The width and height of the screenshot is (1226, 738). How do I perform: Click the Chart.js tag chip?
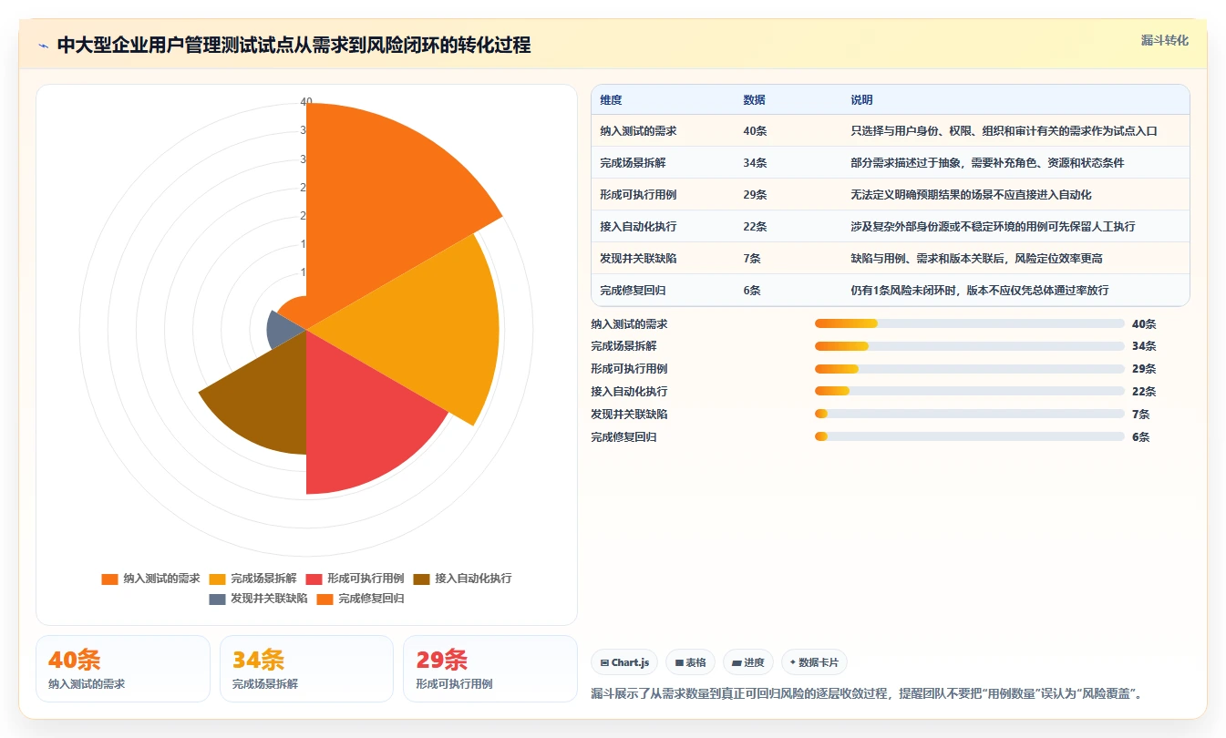click(x=624, y=662)
